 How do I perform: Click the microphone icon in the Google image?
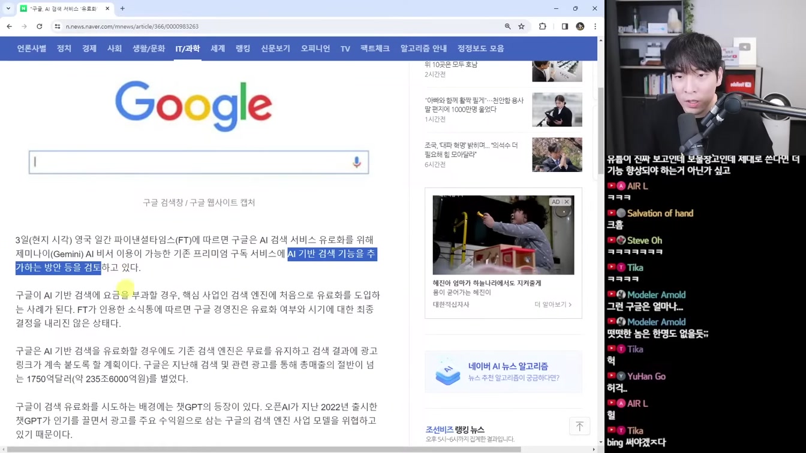tap(357, 162)
